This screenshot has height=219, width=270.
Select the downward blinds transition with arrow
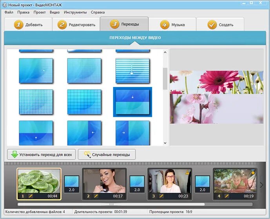click(132, 71)
